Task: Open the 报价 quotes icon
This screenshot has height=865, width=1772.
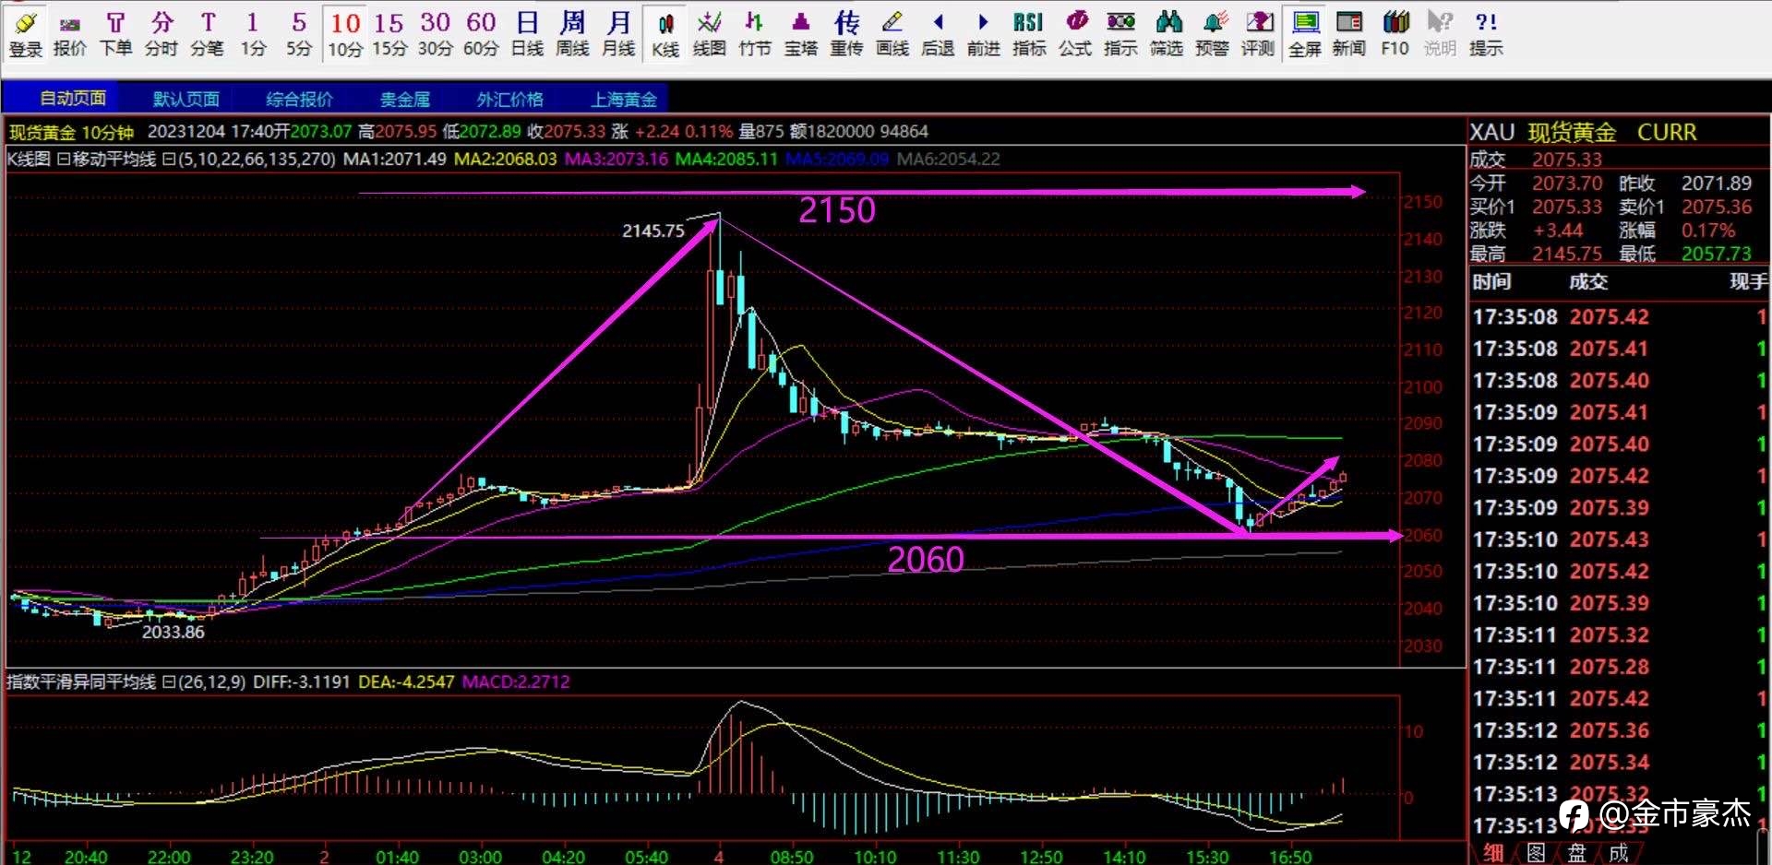Action: (70, 34)
